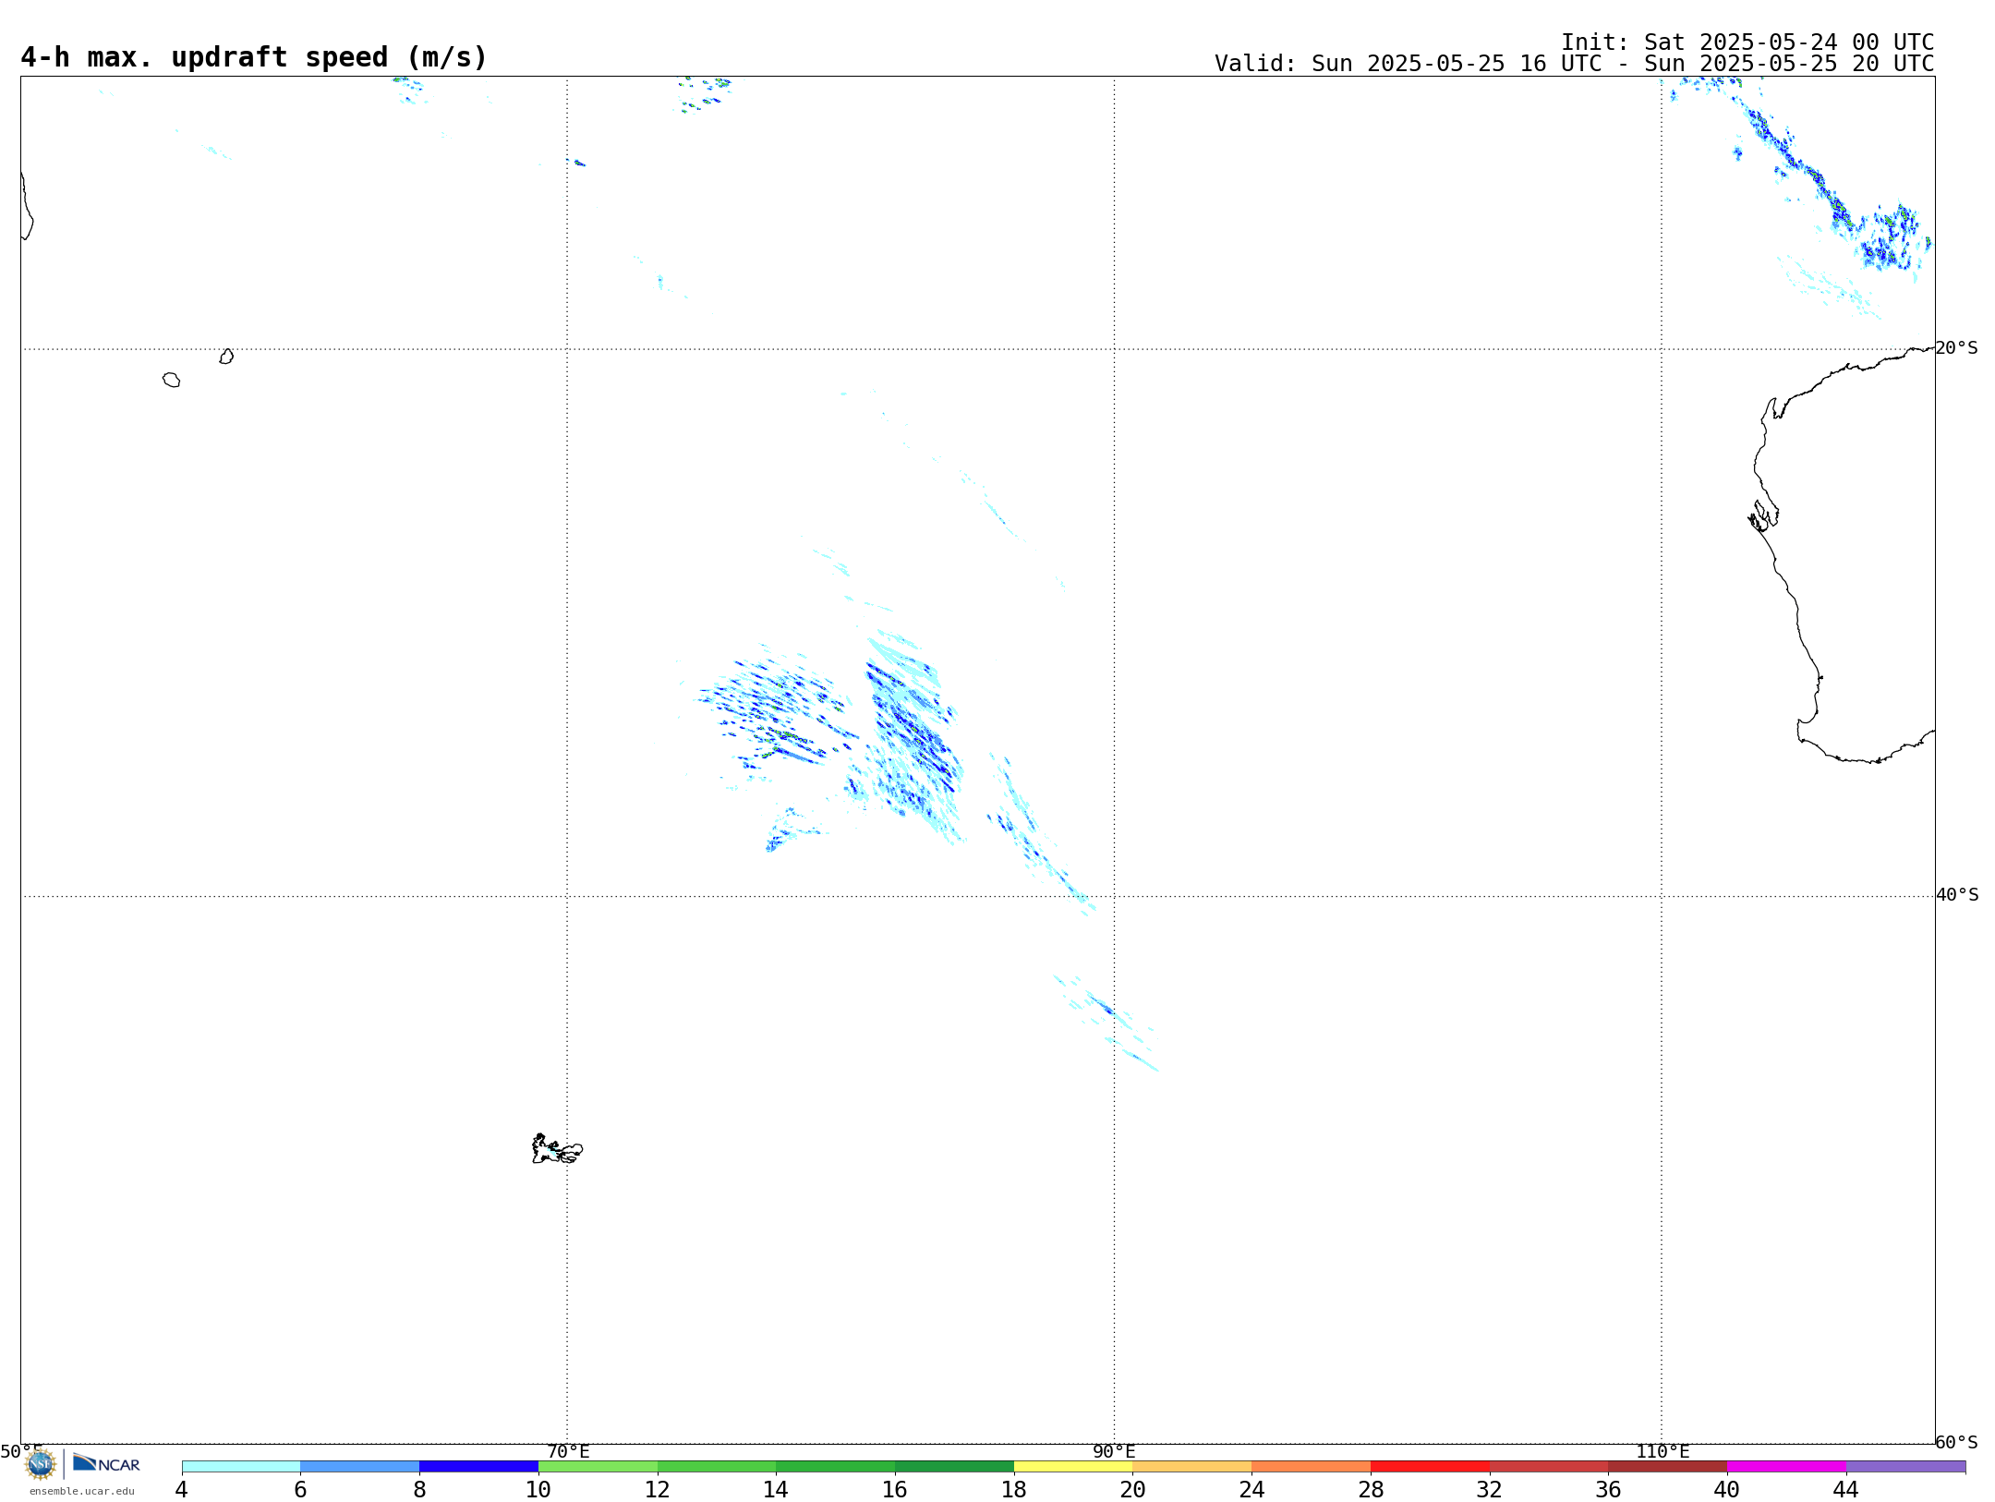1995x1502 pixels.
Task: Pick the light orange 20–24 color swatch
Action: (1192, 1466)
